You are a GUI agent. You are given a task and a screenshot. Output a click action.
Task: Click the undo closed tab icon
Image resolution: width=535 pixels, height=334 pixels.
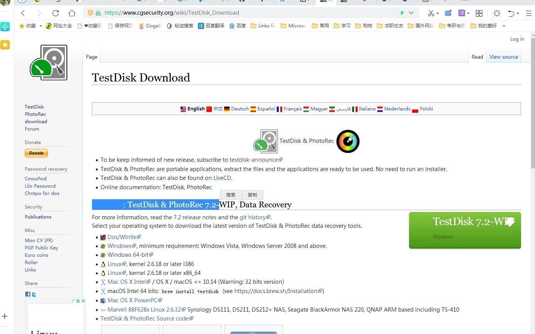pyautogui.click(x=511, y=13)
